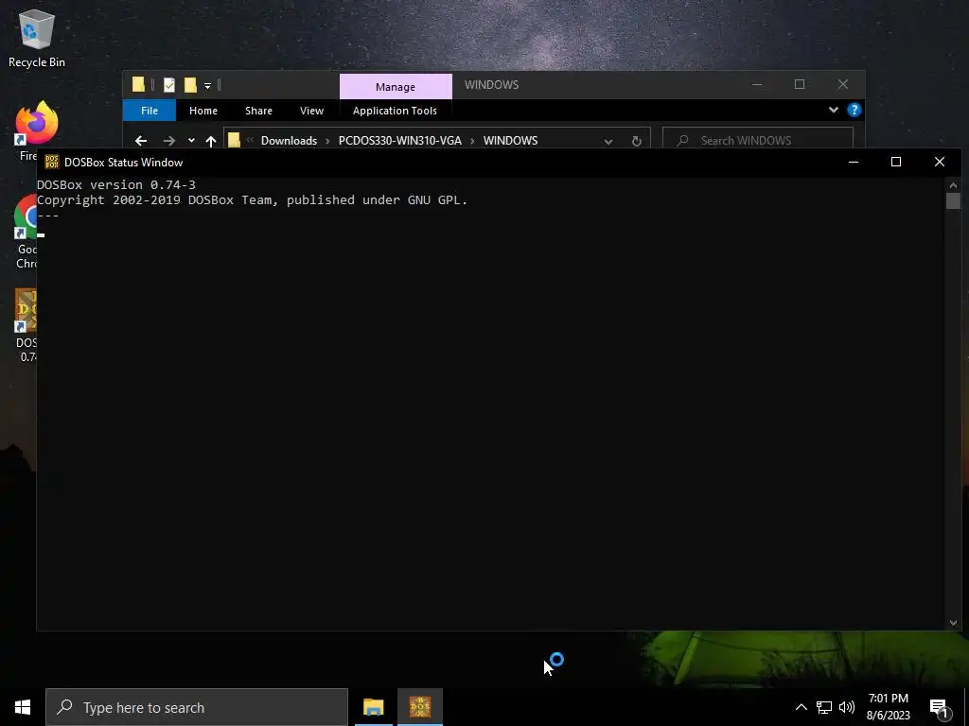Open the File tab in Explorer

pyautogui.click(x=150, y=111)
